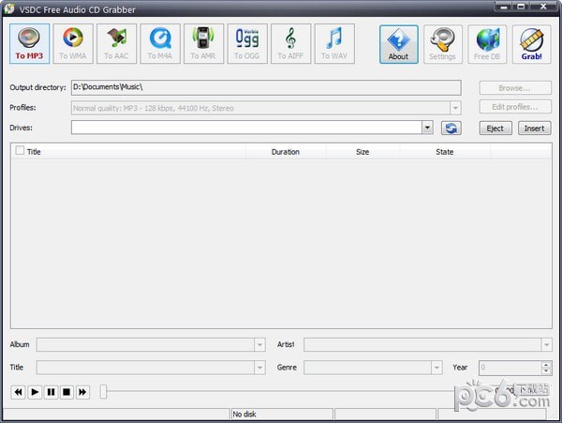Viewport: 562px width, 423px height.
Task: Close the VSDC Audio CD Grabber window
Action: pos(543,7)
